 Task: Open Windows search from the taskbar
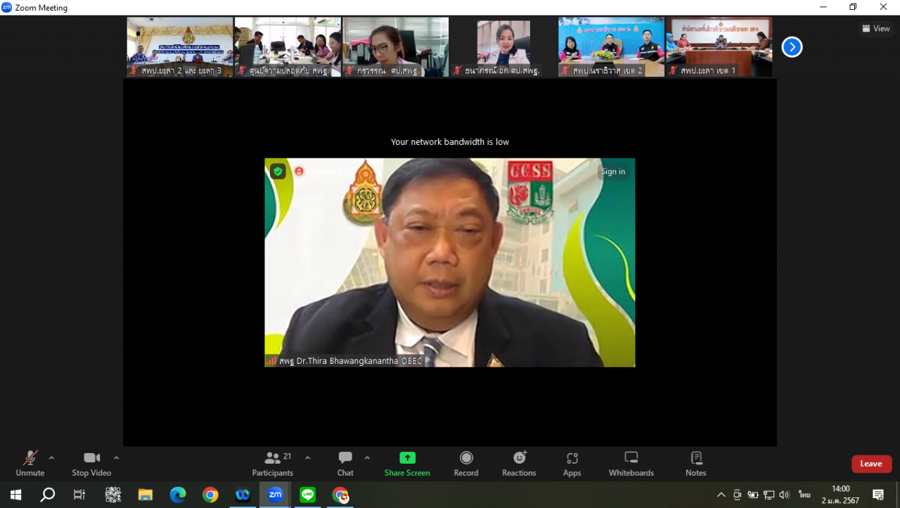point(47,495)
